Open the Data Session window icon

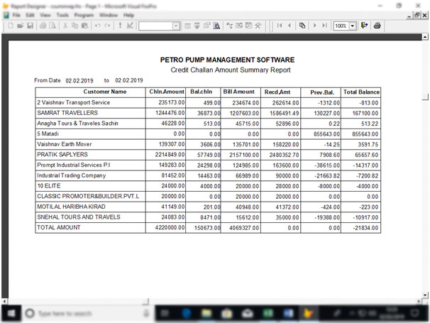[197, 26]
